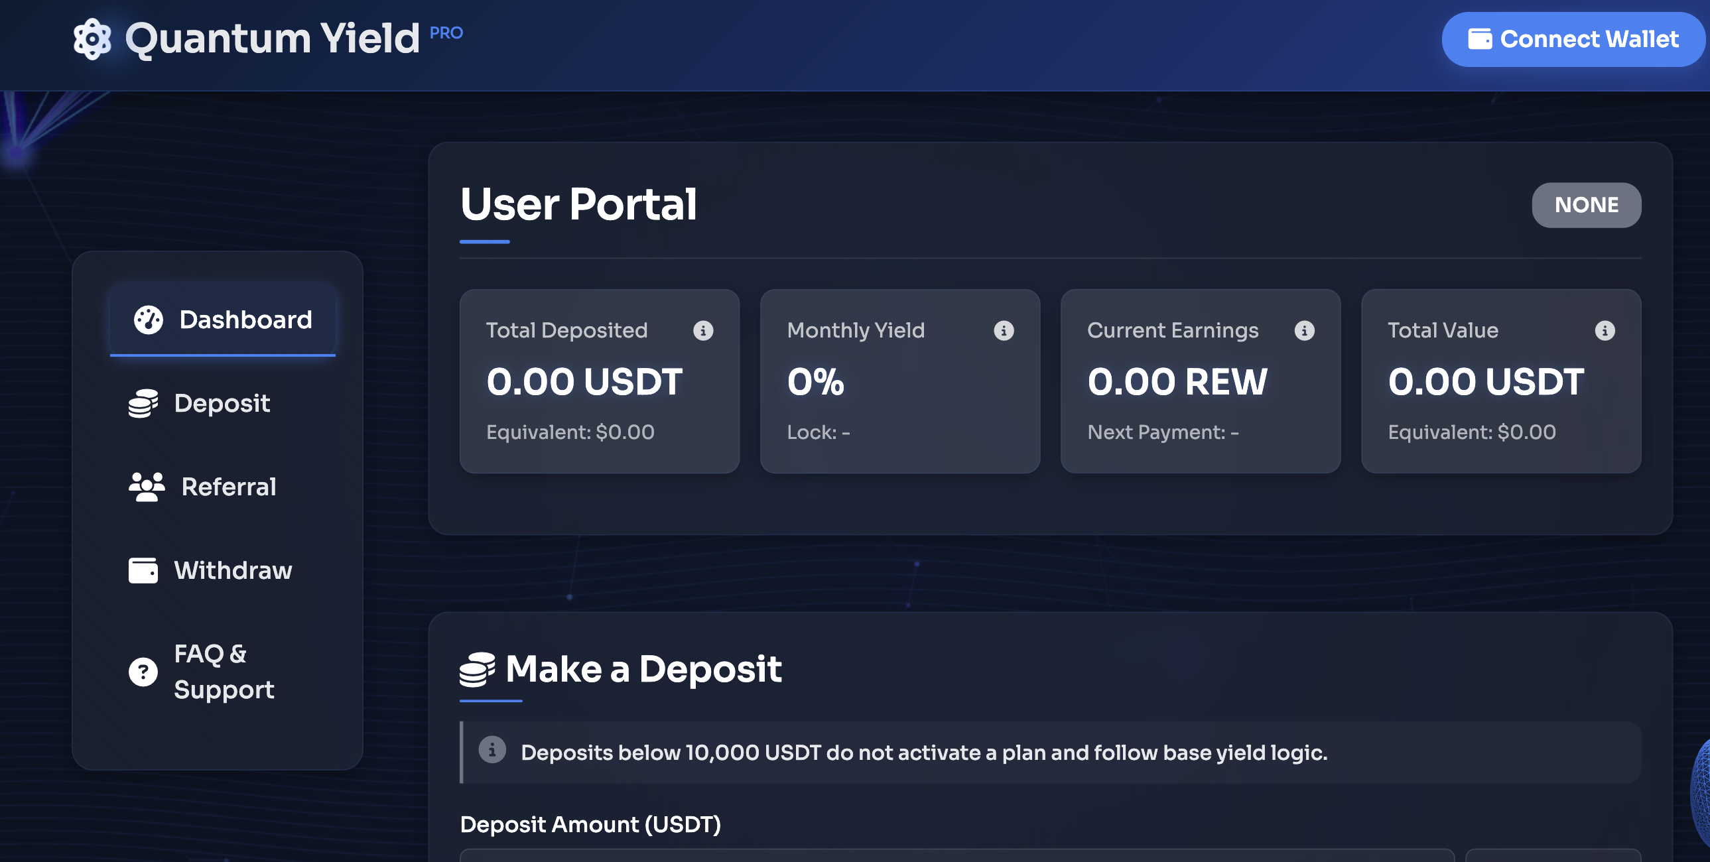Click 'Next Payment: -' text

click(x=1163, y=432)
